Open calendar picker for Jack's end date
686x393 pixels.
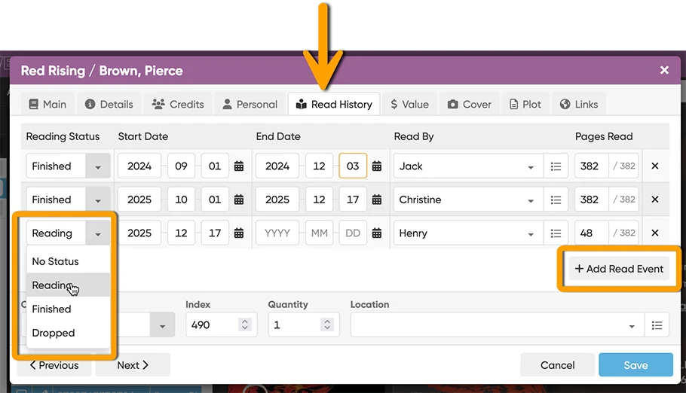[377, 166]
